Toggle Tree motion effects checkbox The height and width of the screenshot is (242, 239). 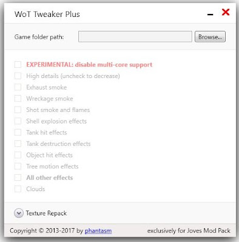[18, 166]
